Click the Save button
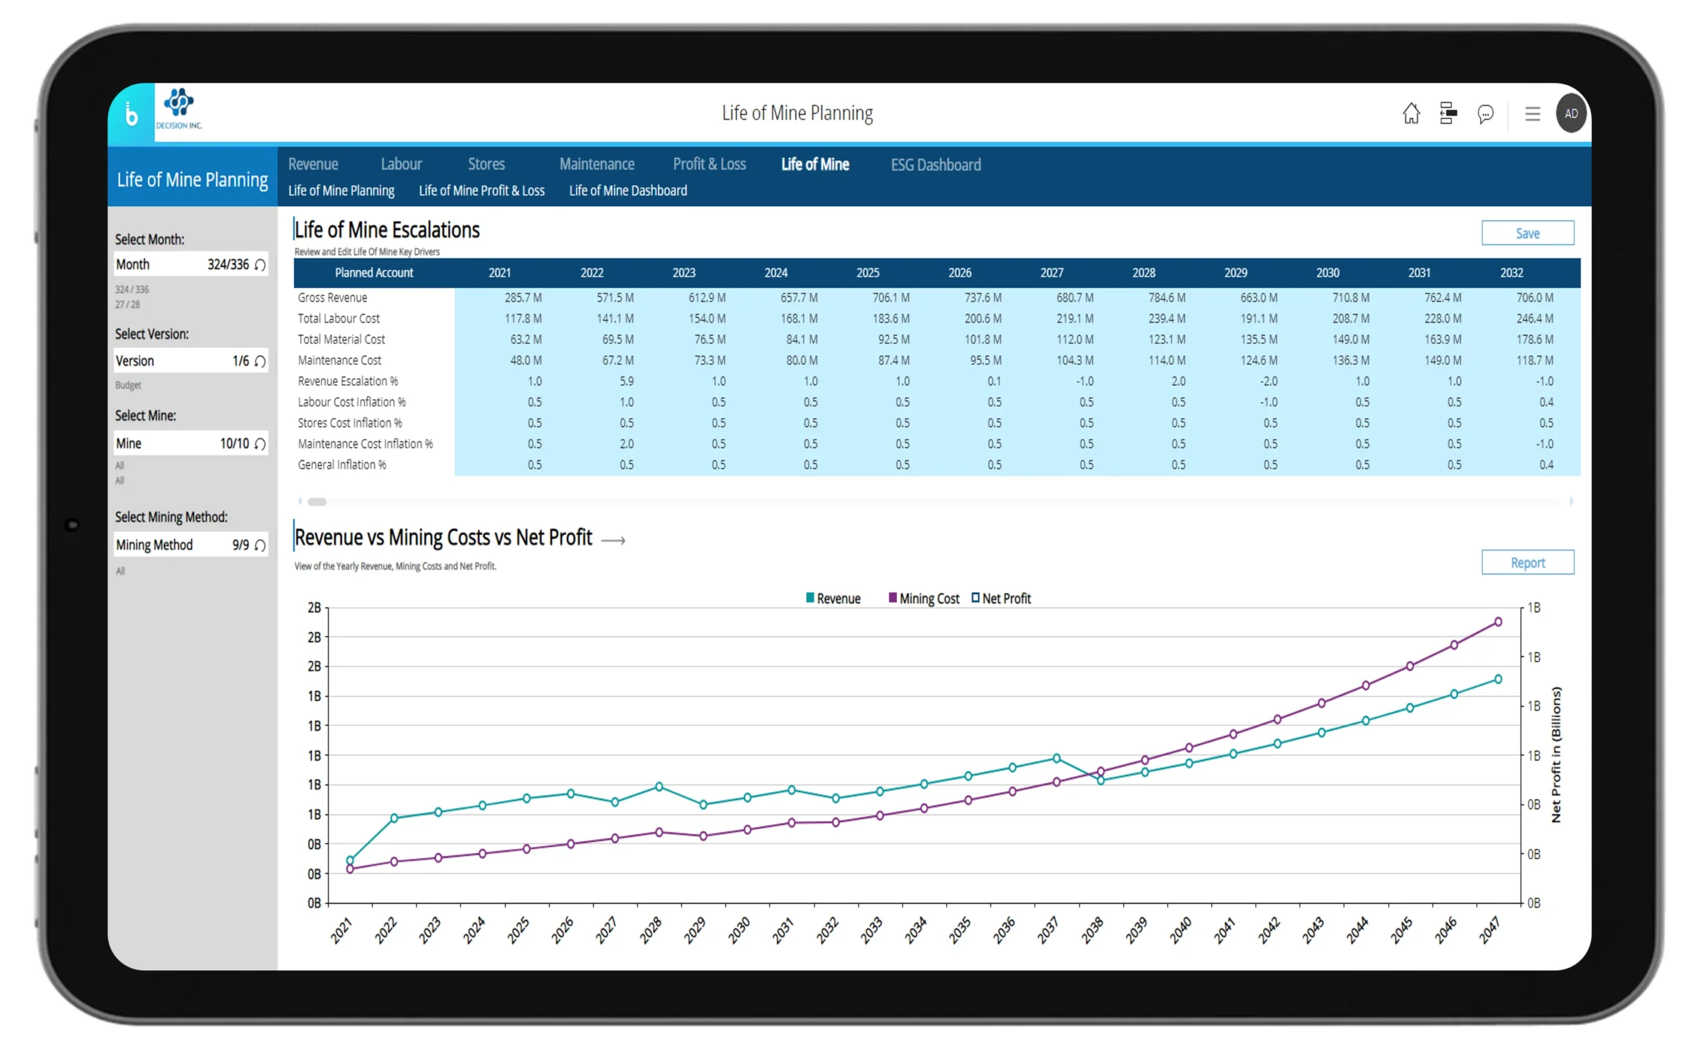The height and width of the screenshot is (1059, 1707). (1527, 233)
